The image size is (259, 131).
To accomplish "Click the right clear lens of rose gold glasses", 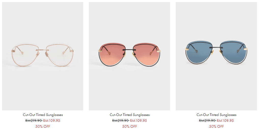I will [x=60, y=54].
